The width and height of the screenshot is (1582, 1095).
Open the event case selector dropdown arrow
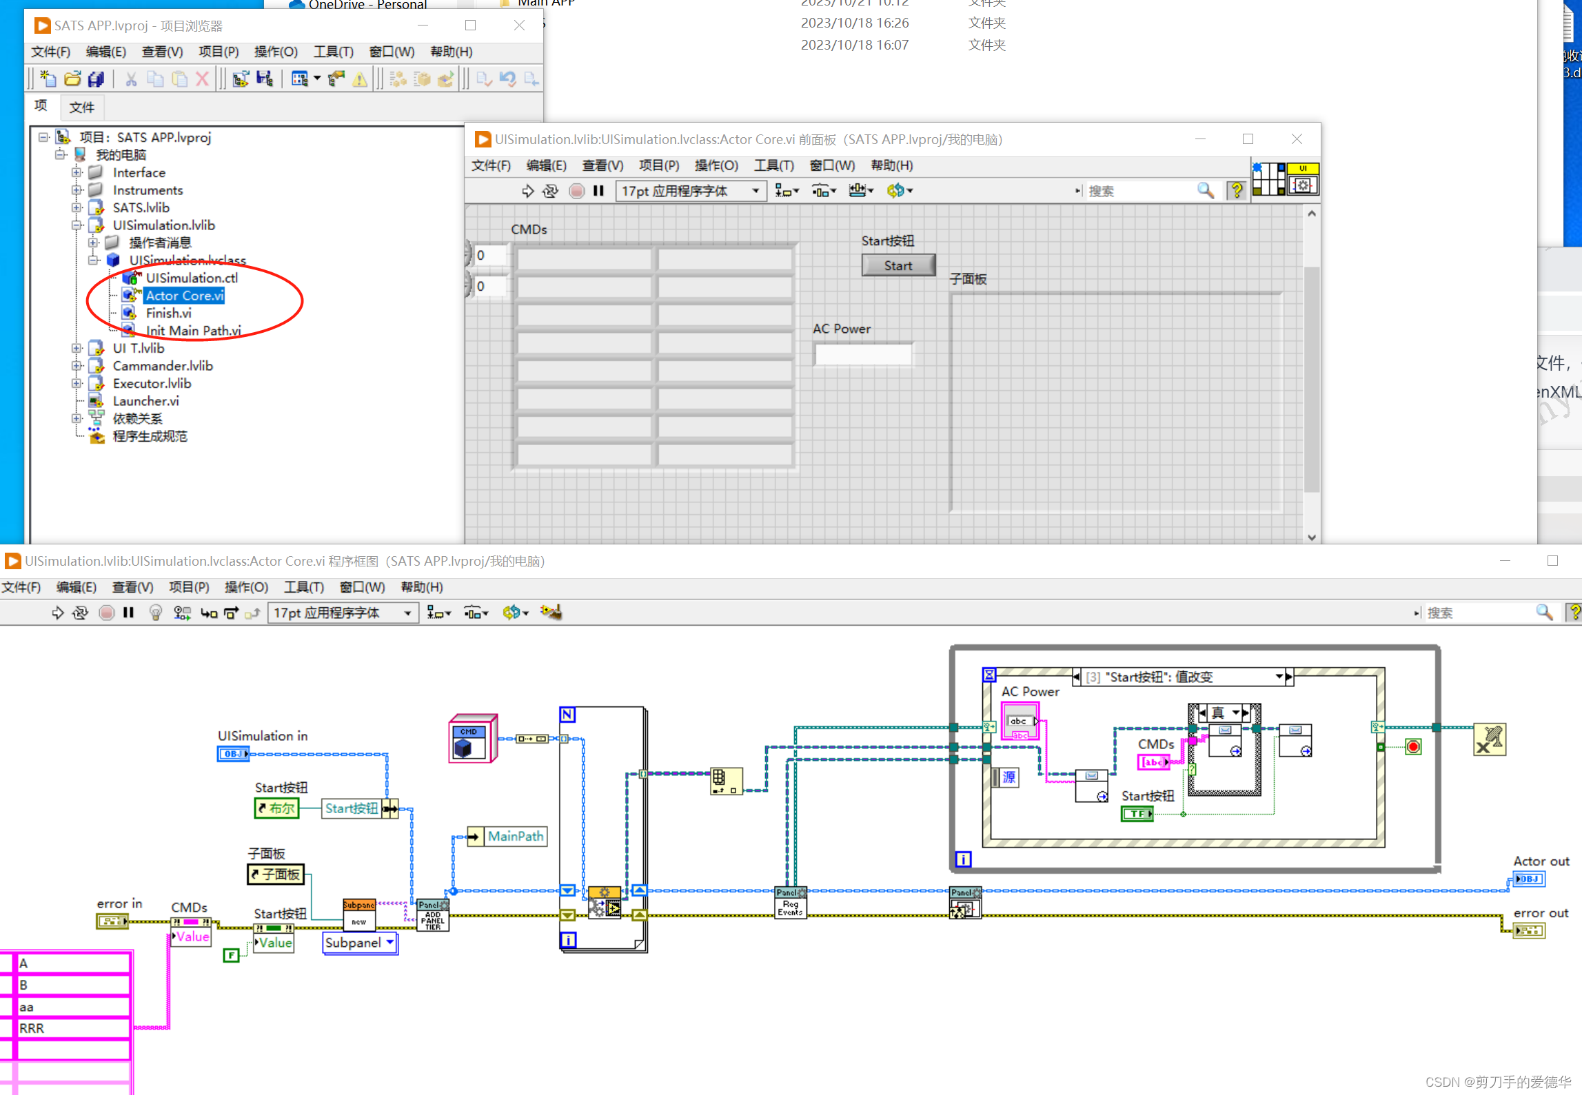pyautogui.click(x=1279, y=677)
